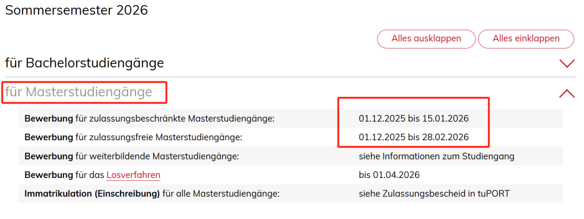Collapse Master section via up chevron
Viewport: 584px width, 219px height.
(x=567, y=93)
